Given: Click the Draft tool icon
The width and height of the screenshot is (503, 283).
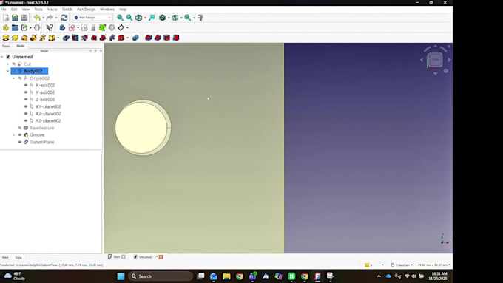Looking at the screenshot, I should click(167, 38).
